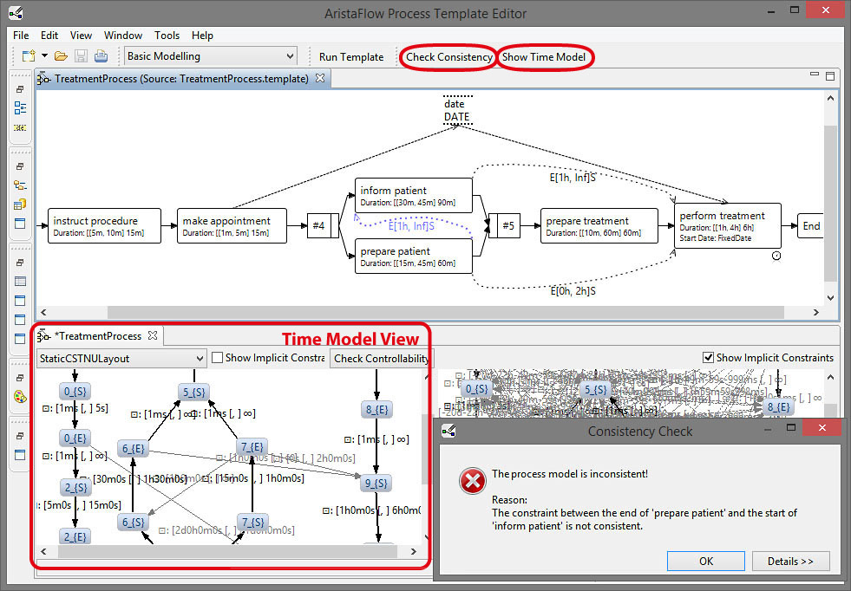Screen dimensions: 851x591
Task: Click the process editor scroll-down arrow
Action: (x=830, y=298)
